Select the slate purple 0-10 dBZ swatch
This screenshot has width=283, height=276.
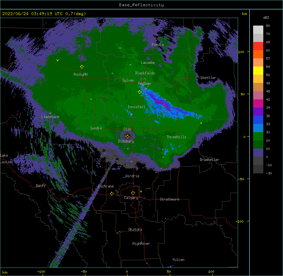[x=258, y=153]
